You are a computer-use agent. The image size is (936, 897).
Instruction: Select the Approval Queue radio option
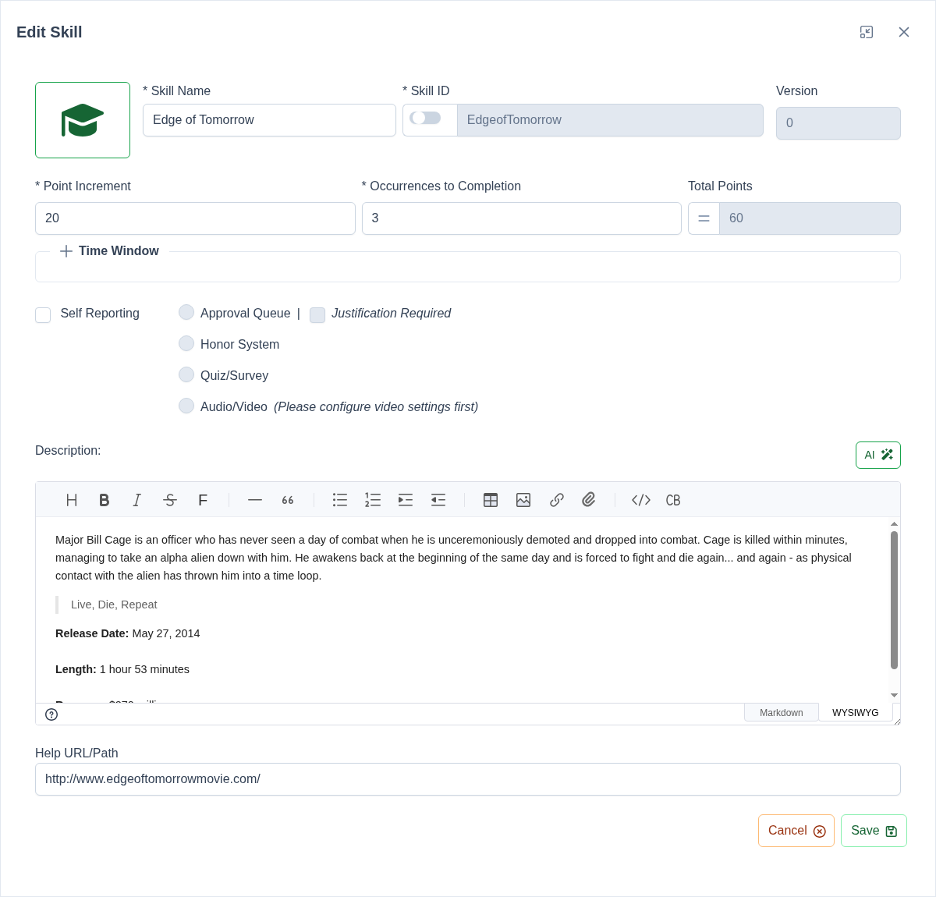(186, 312)
